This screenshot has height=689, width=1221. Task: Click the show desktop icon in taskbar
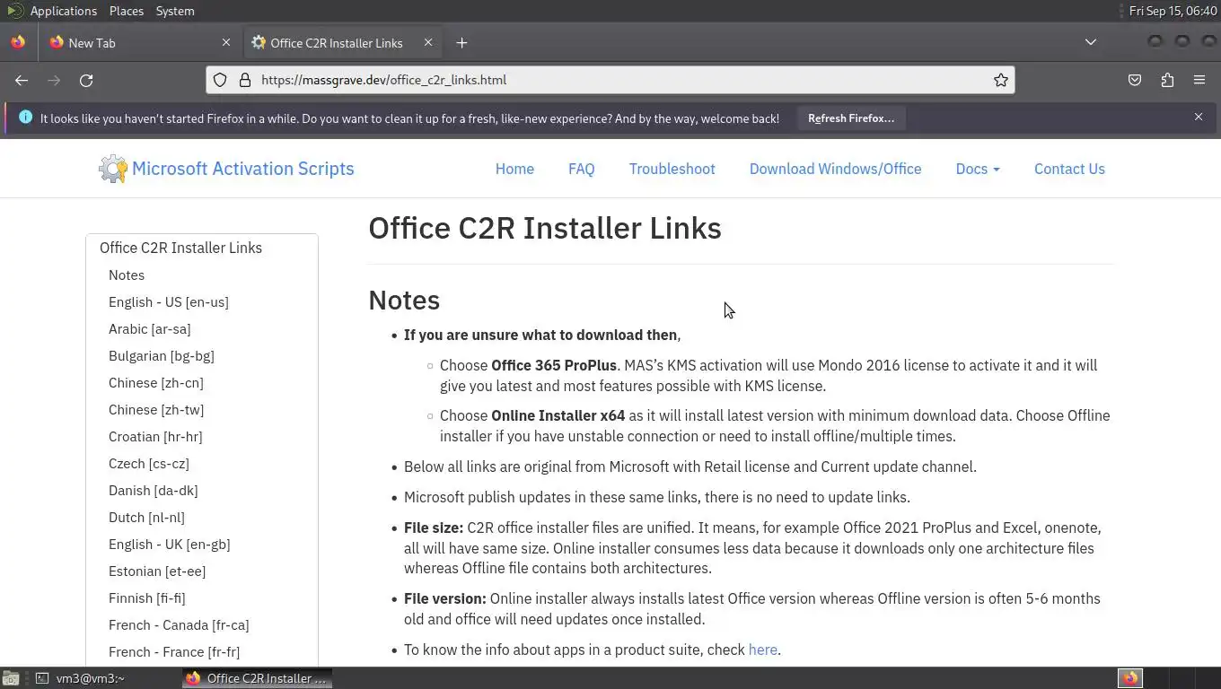[11, 678]
